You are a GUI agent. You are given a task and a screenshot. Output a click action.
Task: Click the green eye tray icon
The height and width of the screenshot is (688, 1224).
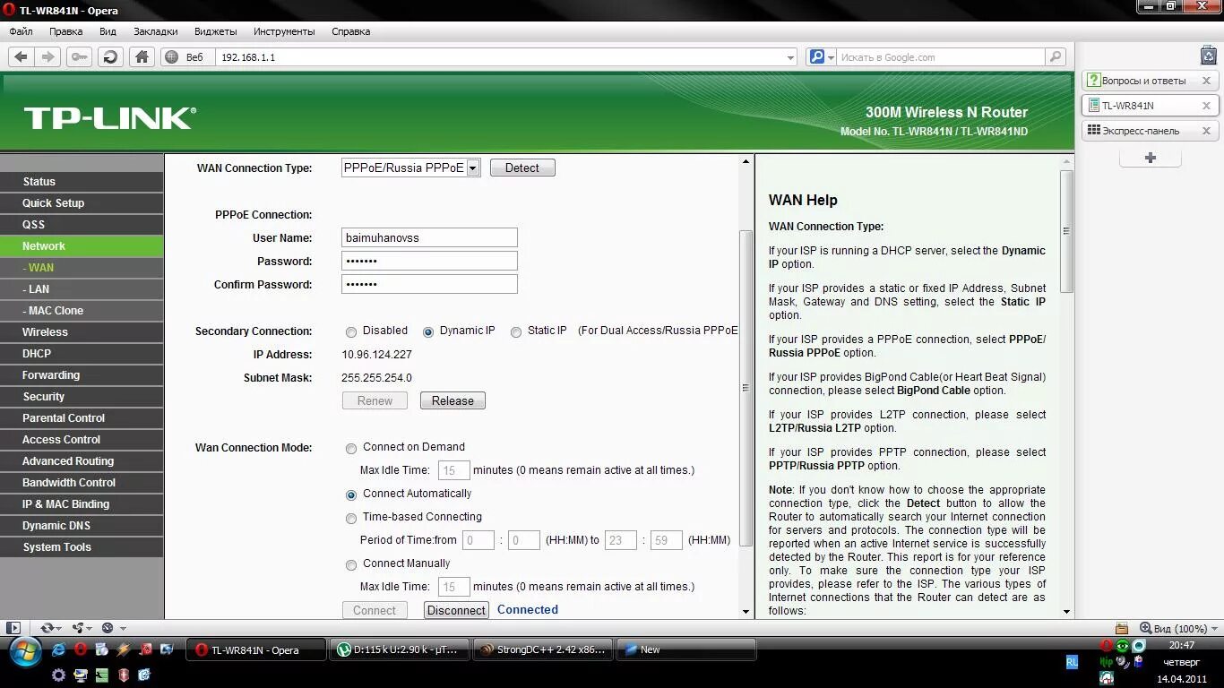click(1123, 645)
